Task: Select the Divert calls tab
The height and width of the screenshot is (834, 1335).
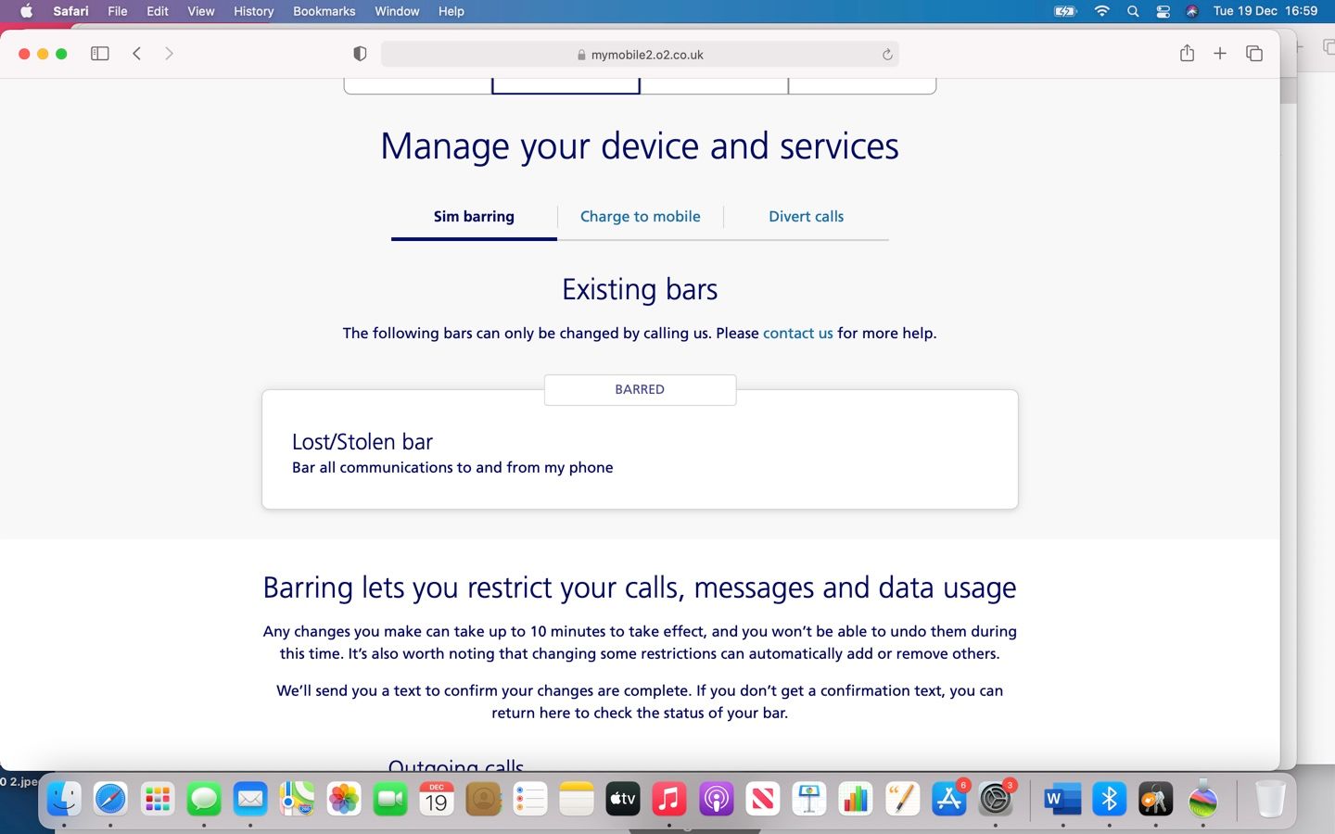Action: click(806, 216)
